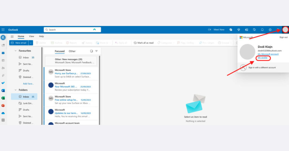Open the My profile link
This screenshot has height=151, width=289.
point(262,57)
